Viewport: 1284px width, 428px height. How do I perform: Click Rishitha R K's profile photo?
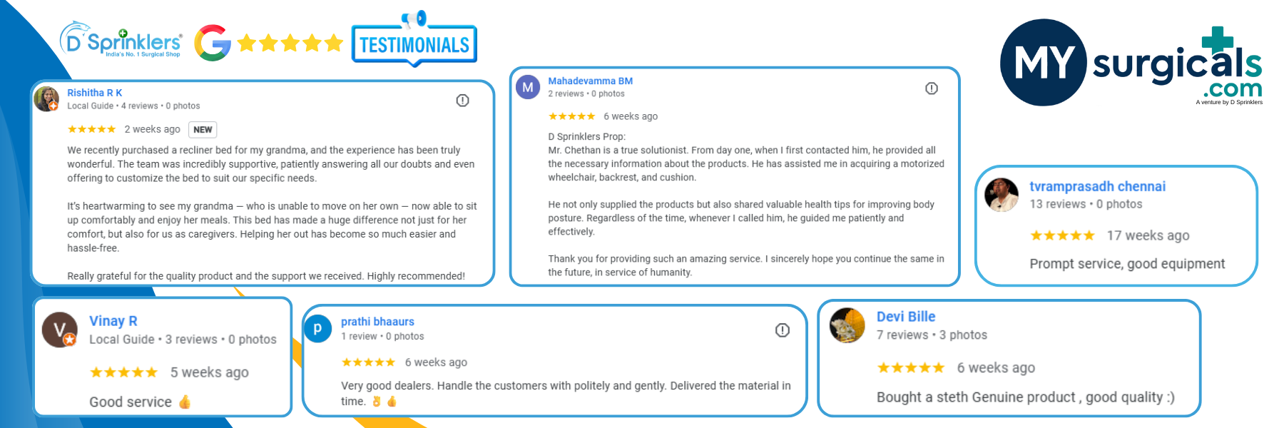pyautogui.click(x=46, y=99)
